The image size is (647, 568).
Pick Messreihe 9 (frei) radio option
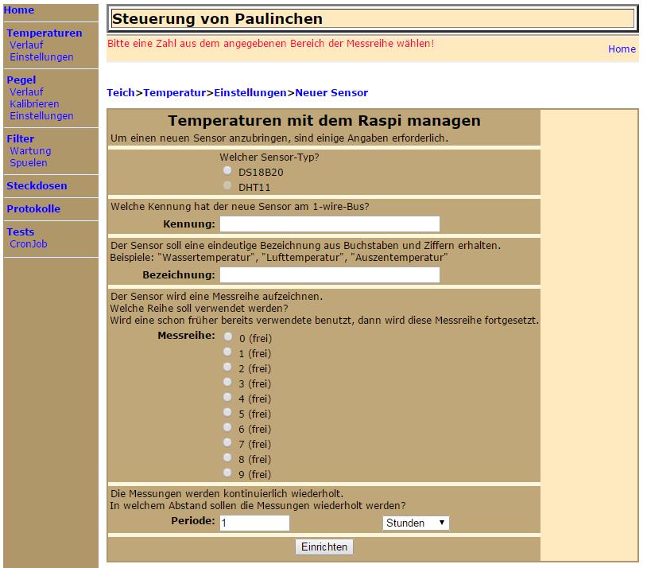coord(228,473)
